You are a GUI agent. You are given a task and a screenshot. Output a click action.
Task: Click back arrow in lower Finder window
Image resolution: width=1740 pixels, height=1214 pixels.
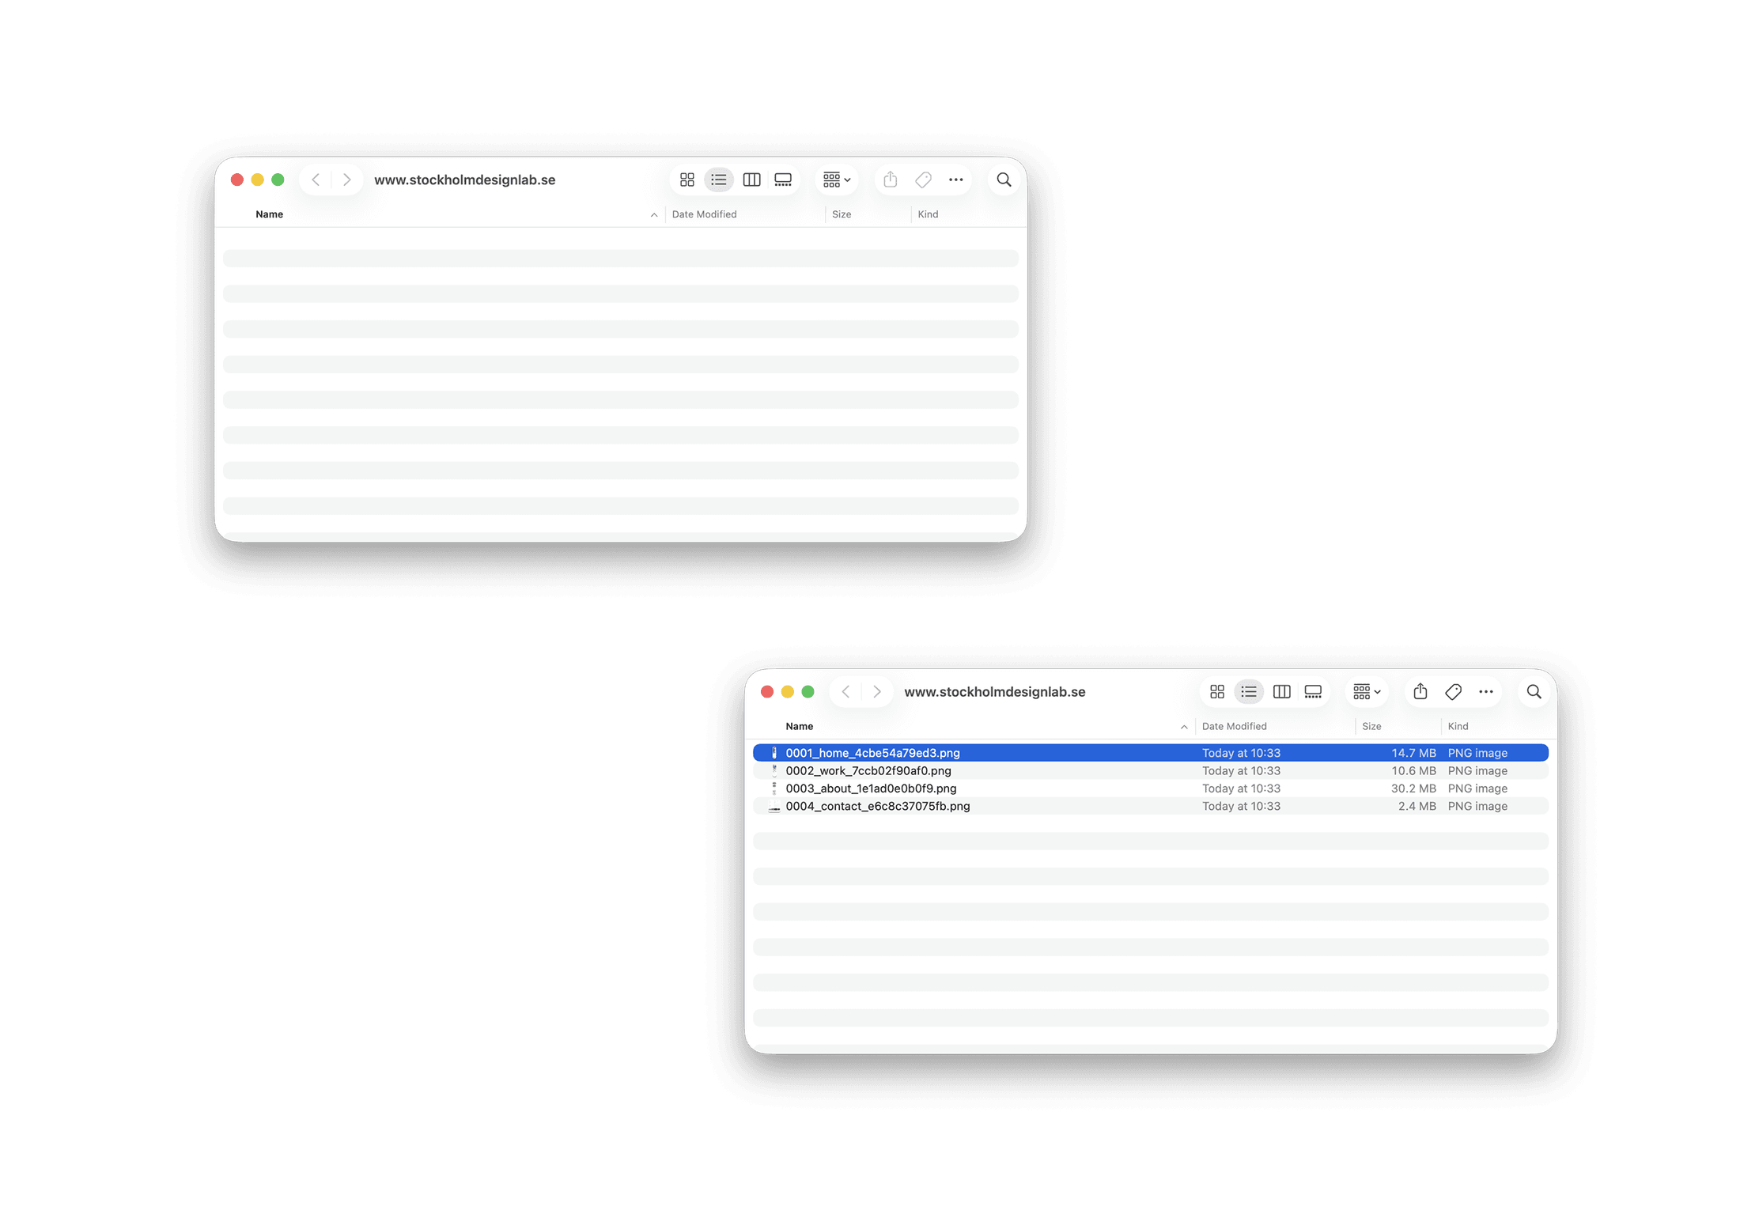pyautogui.click(x=845, y=692)
